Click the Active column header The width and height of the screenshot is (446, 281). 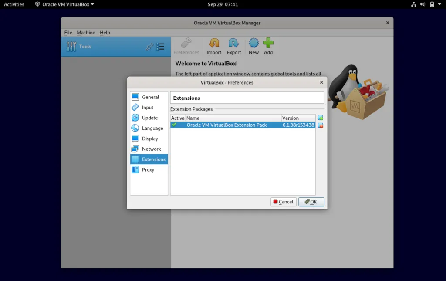click(178, 118)
